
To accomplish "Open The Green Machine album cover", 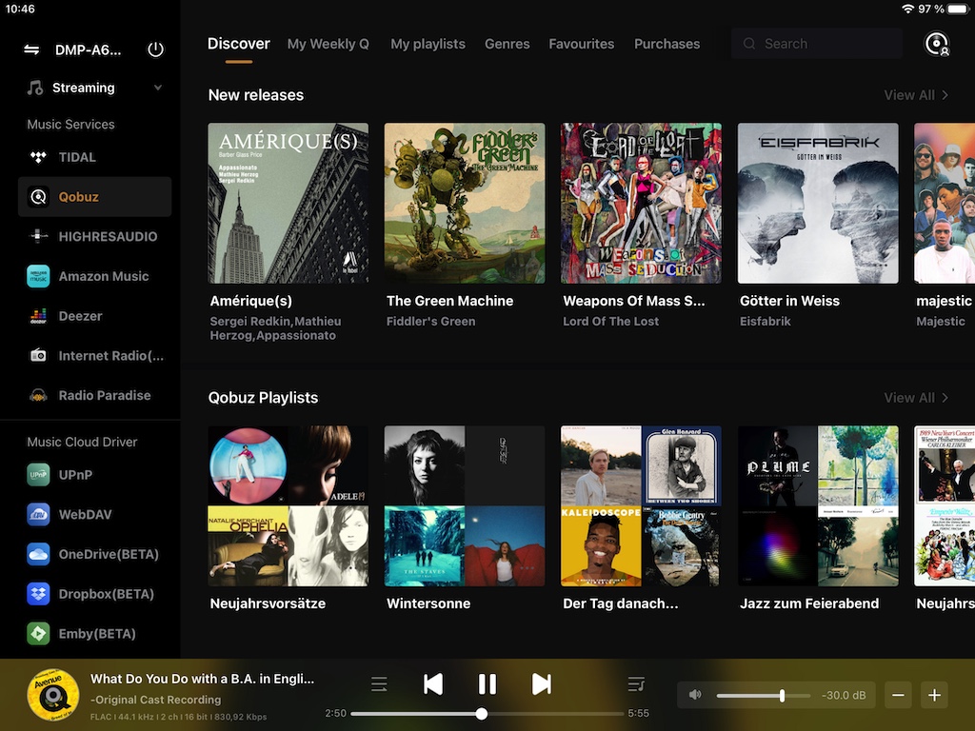I will tap(465, 204).
